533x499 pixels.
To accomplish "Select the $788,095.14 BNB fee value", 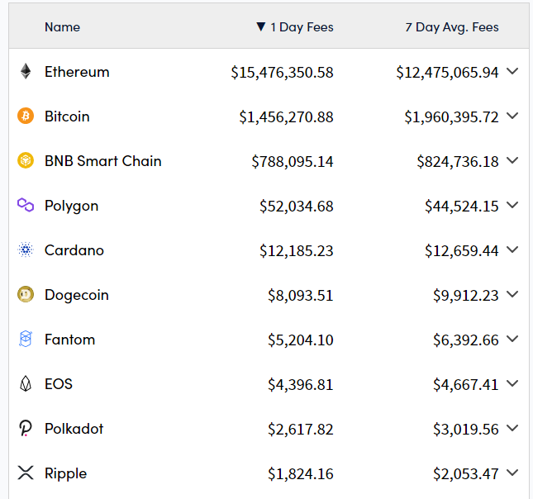I will tap(293, 161).
